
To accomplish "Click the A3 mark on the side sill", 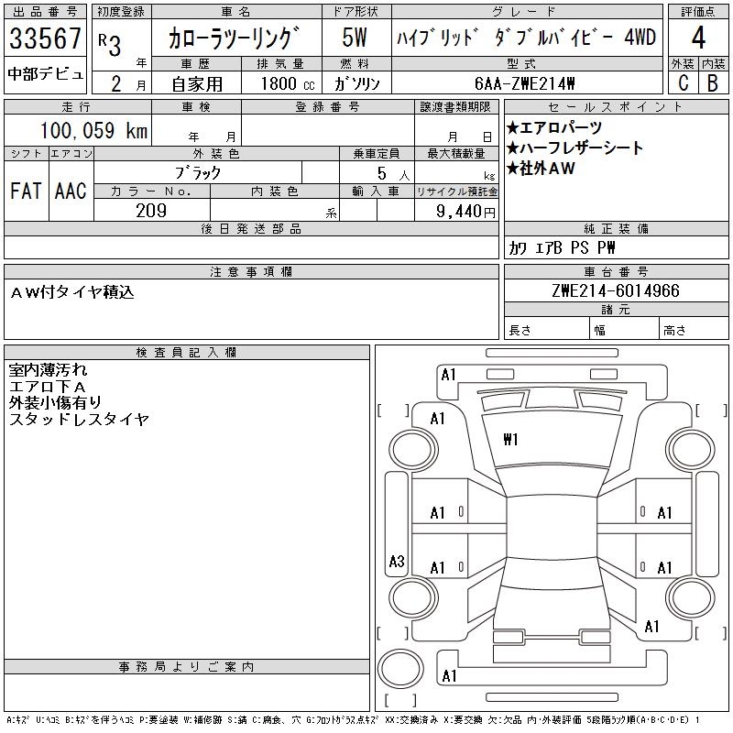I will (397, 561).
